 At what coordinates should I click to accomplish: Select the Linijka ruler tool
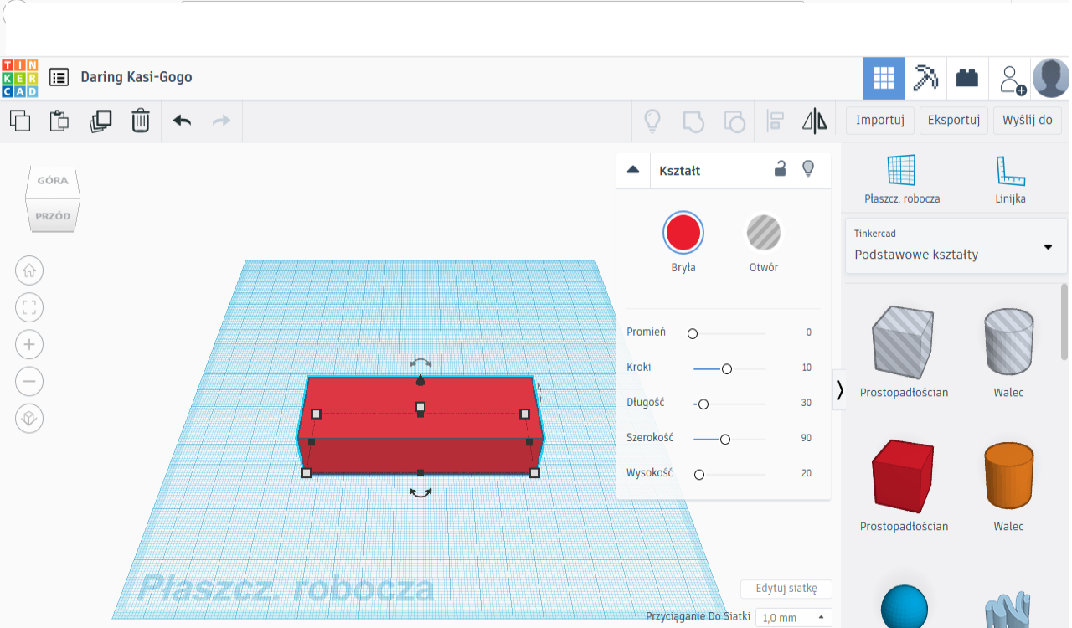coord(1010,180)
